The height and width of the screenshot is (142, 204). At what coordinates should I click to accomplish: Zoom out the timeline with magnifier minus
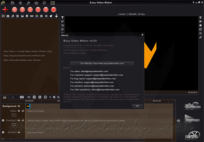[x=50, y=97]
